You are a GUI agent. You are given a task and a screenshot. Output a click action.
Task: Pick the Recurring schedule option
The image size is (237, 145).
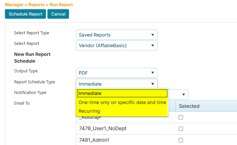point(122,111)
